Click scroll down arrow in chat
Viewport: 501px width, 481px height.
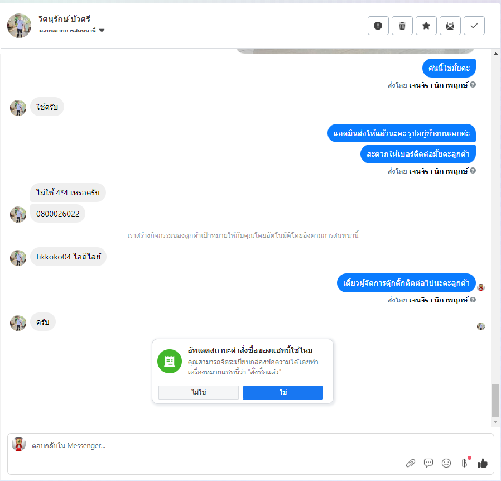pos(495,422)
